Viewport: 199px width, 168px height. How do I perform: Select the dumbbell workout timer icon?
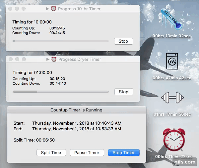[172, 98]
